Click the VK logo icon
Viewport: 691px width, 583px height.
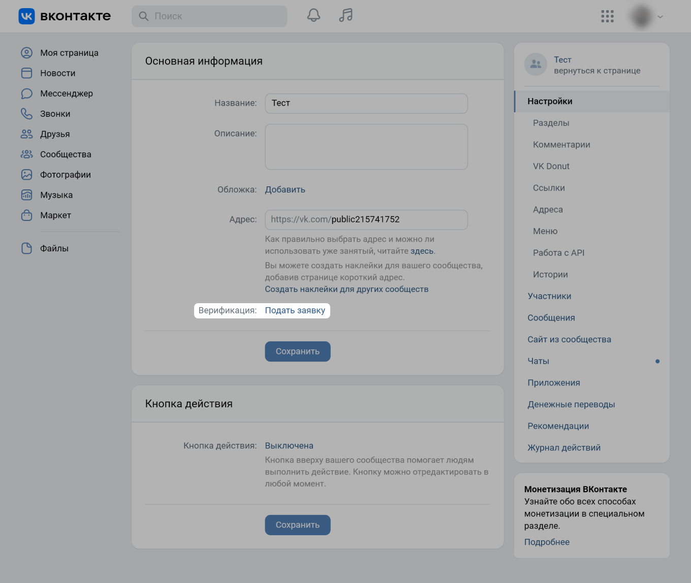pyautogui.click(x=26, y=16)
